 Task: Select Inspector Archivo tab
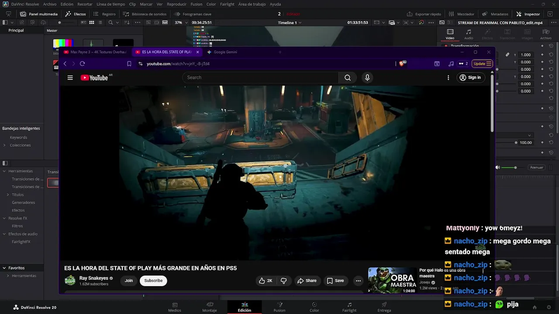click(x=546, y=34)
